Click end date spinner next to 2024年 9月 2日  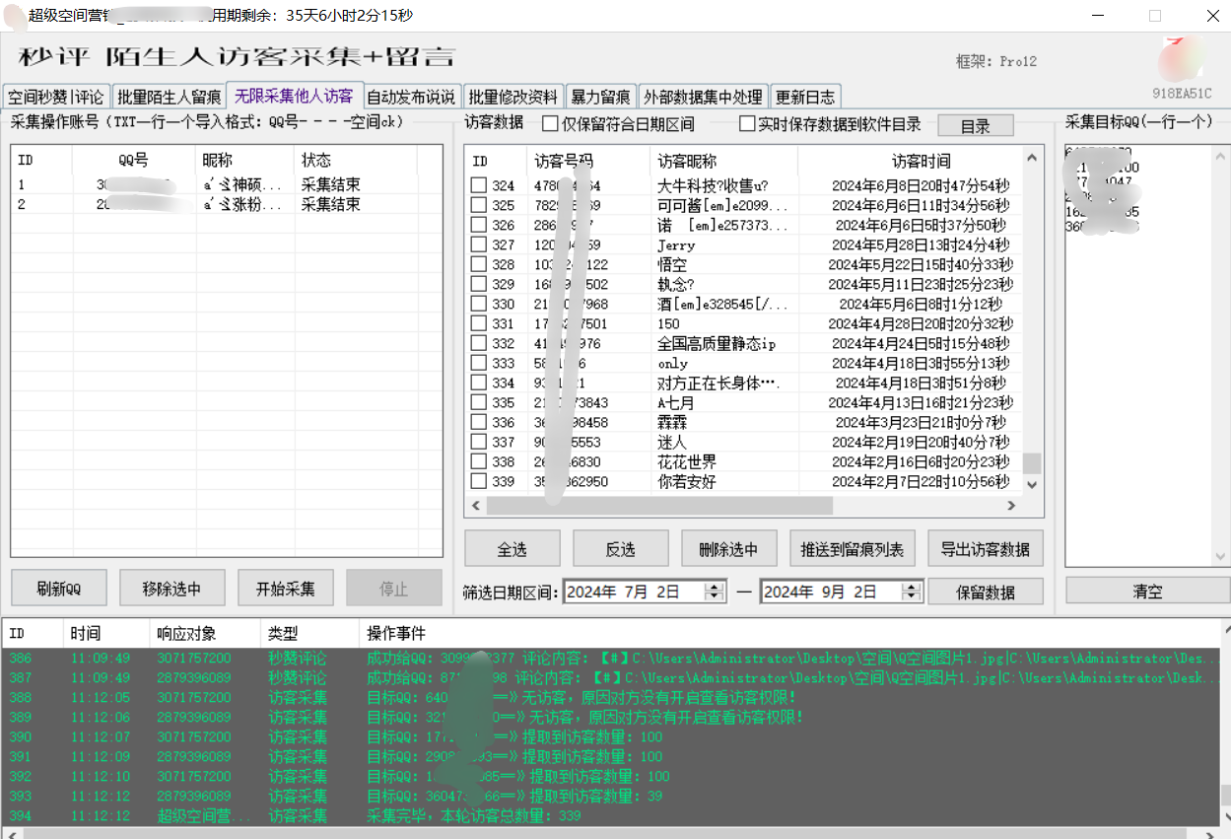pyautogui.click(x=912, y=592)
